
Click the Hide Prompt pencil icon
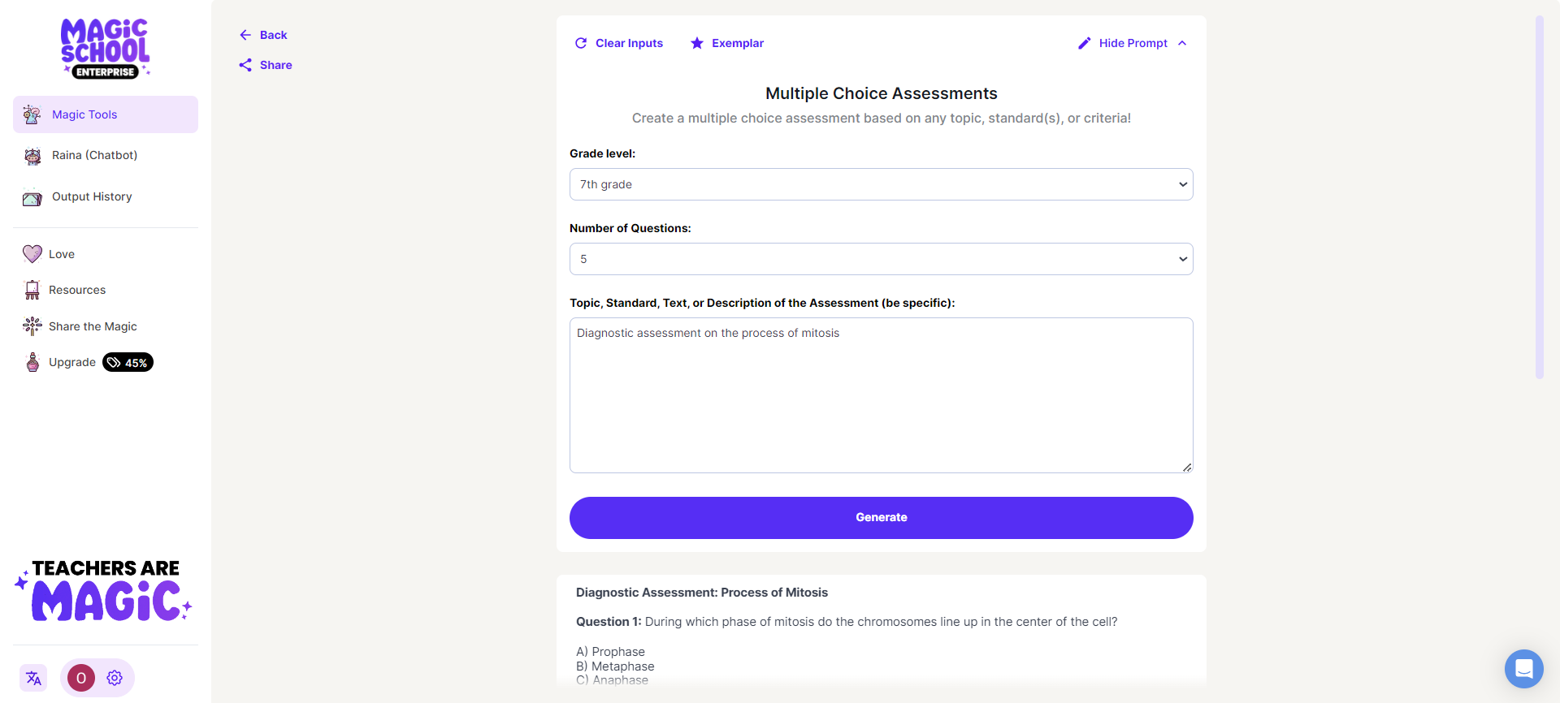coord(1085,43)
